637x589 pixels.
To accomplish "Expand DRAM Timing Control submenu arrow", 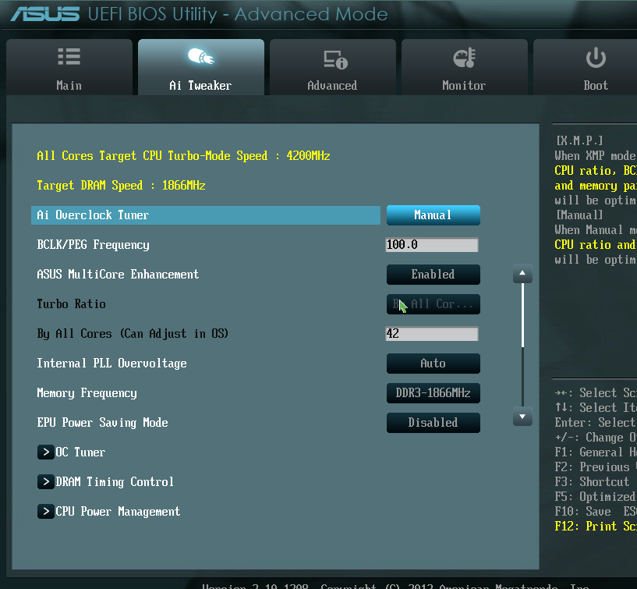I will click(46, 481).
